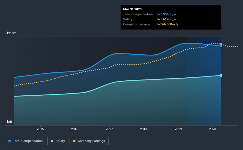The height and width of the screenshot is (150, 243).
Task: Click the kr5.617m salary value
Action: (164, 19)
